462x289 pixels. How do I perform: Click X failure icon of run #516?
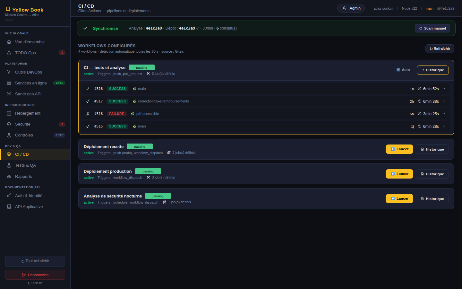coord(88,114)
